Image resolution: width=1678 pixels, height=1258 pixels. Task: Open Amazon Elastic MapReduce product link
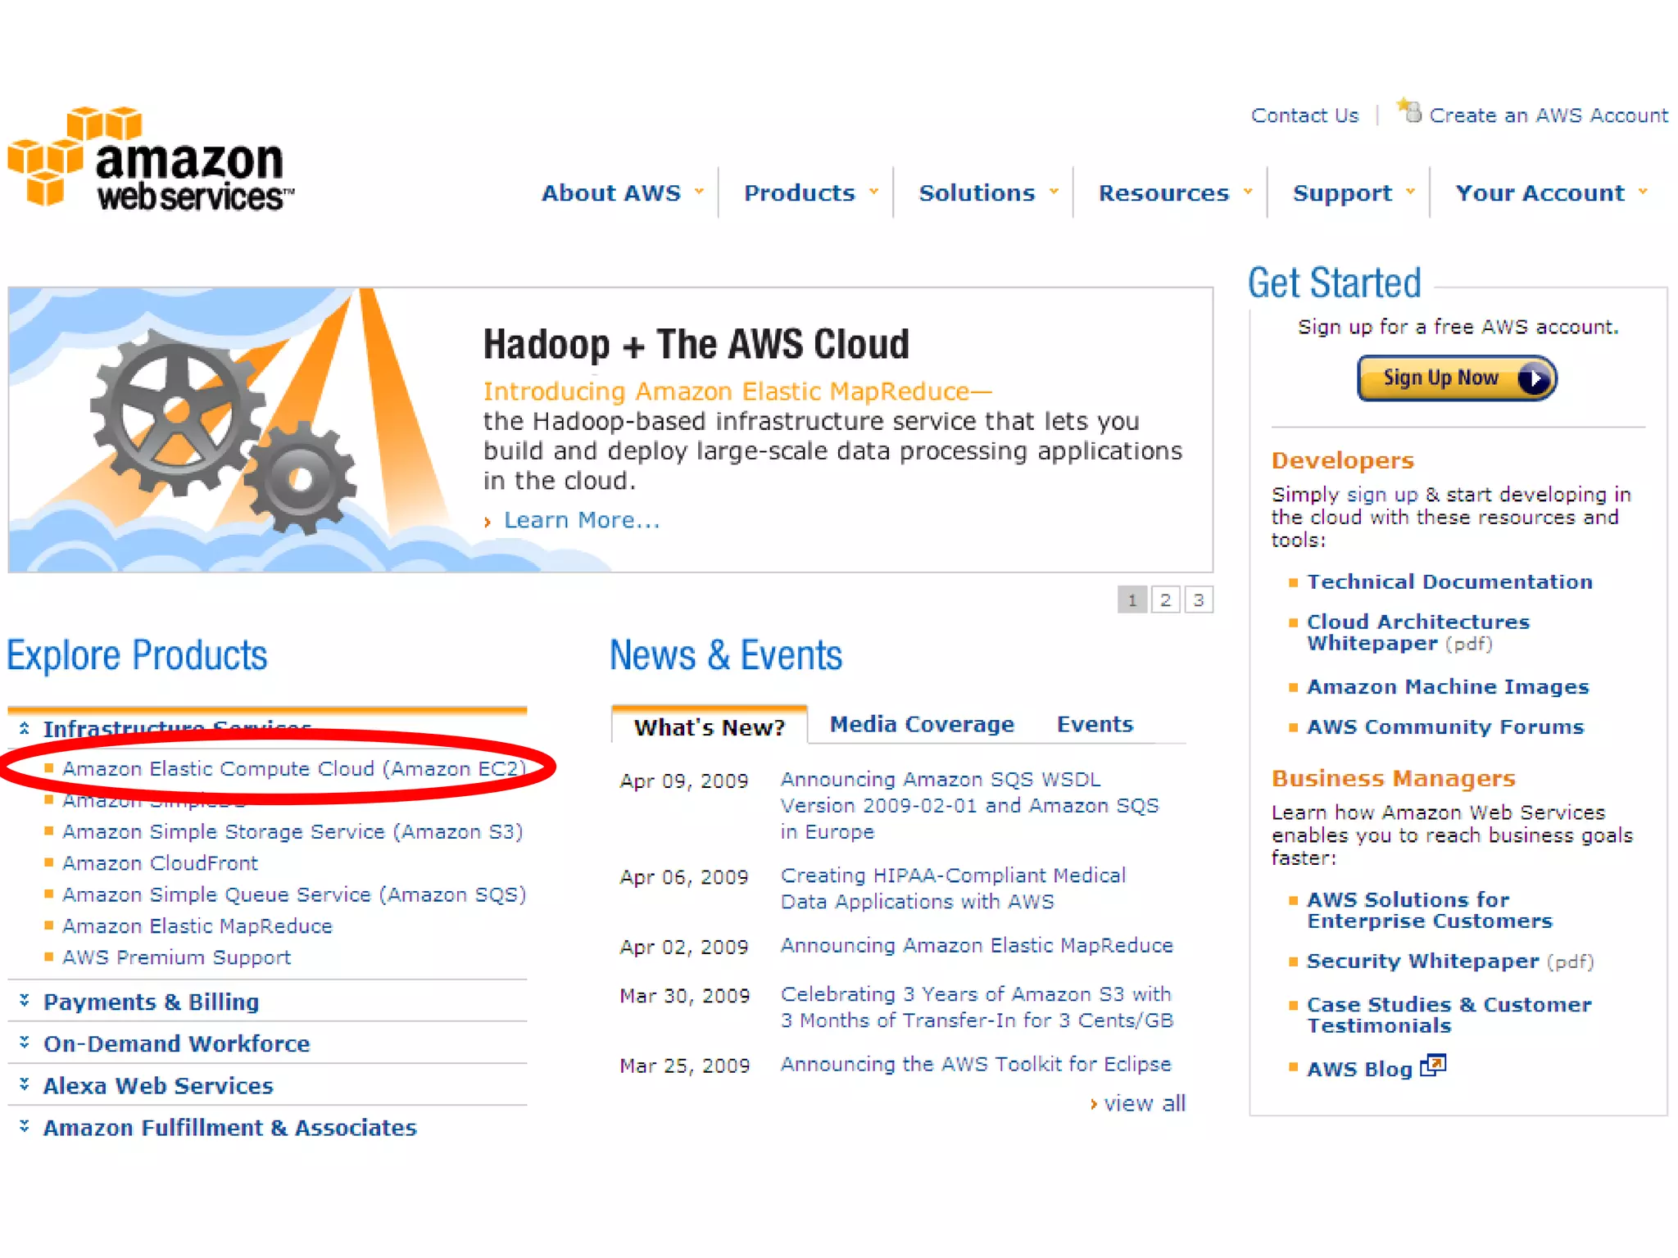click(197, 925)
